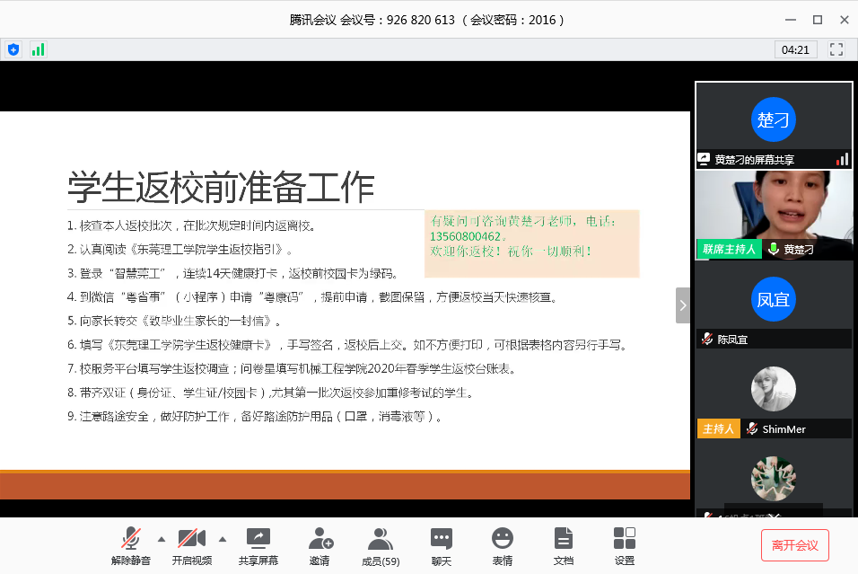The image size is (858, 574).
Task: Select 黄楚刁's live video thumbnail
Action: point(774,214)
